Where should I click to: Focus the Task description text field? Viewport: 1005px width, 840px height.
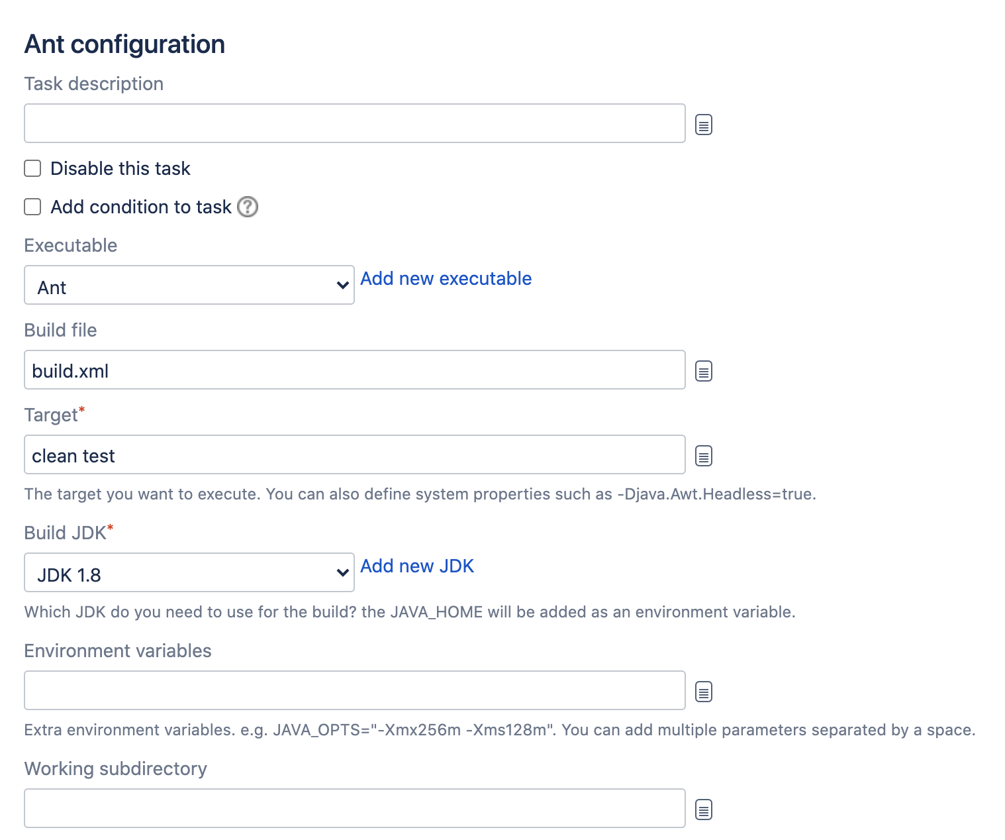tap(354, 123)
